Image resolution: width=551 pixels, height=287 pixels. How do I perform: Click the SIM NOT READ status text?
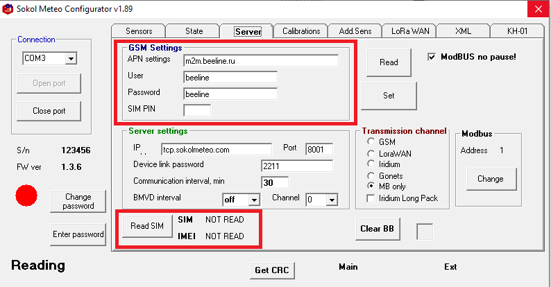pyautogui.click(x=225, y=220)
